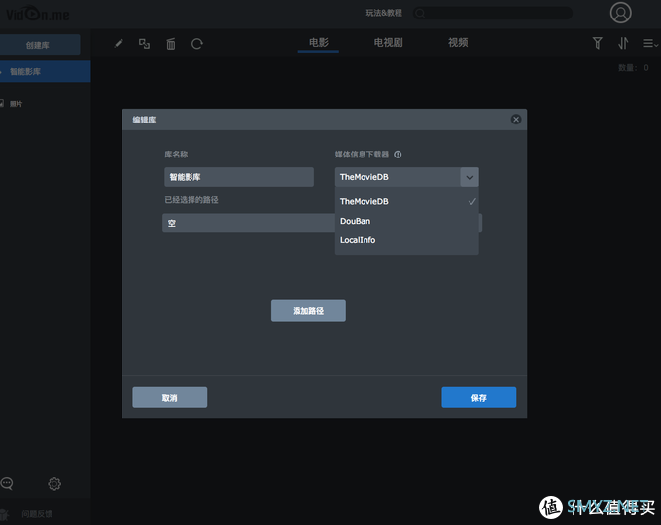
Task: Open the list view mode menu icon
Action: 649,43
